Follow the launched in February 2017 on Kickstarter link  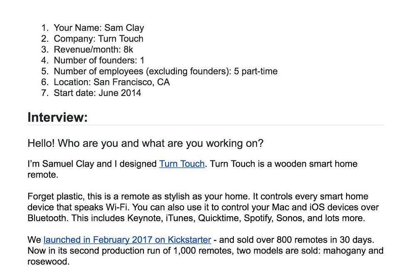click(127, 240)
